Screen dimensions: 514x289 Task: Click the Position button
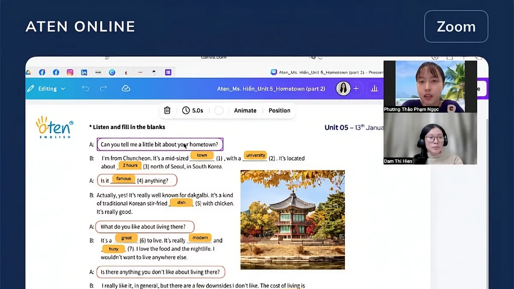pos(279,110)
